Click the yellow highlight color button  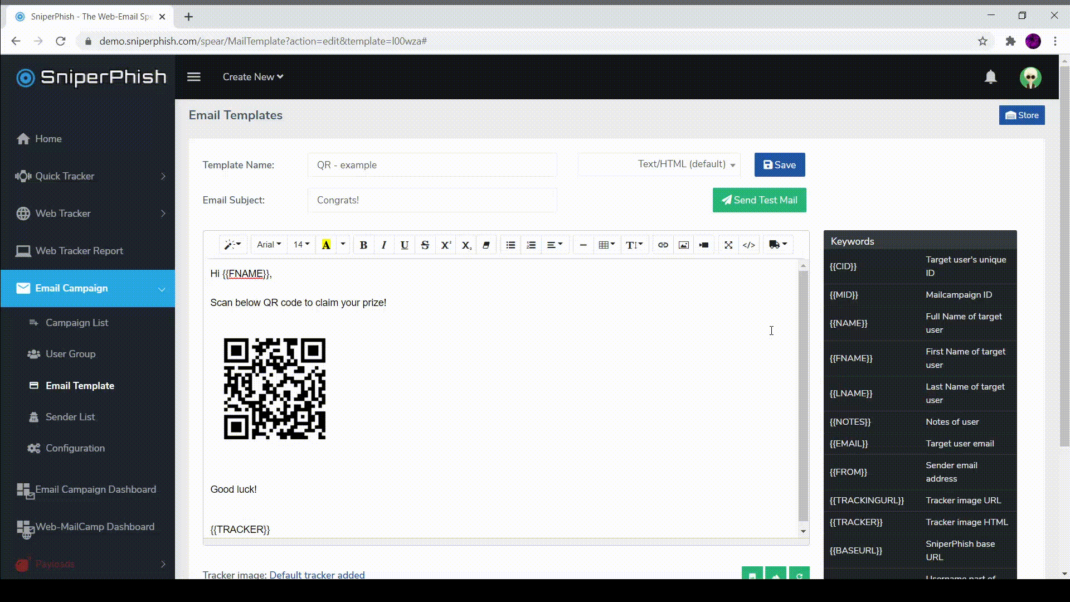coord(326,245)
